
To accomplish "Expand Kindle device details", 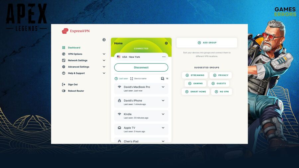I will click(163, 114).
